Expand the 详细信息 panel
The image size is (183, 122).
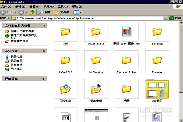[44, 79]
